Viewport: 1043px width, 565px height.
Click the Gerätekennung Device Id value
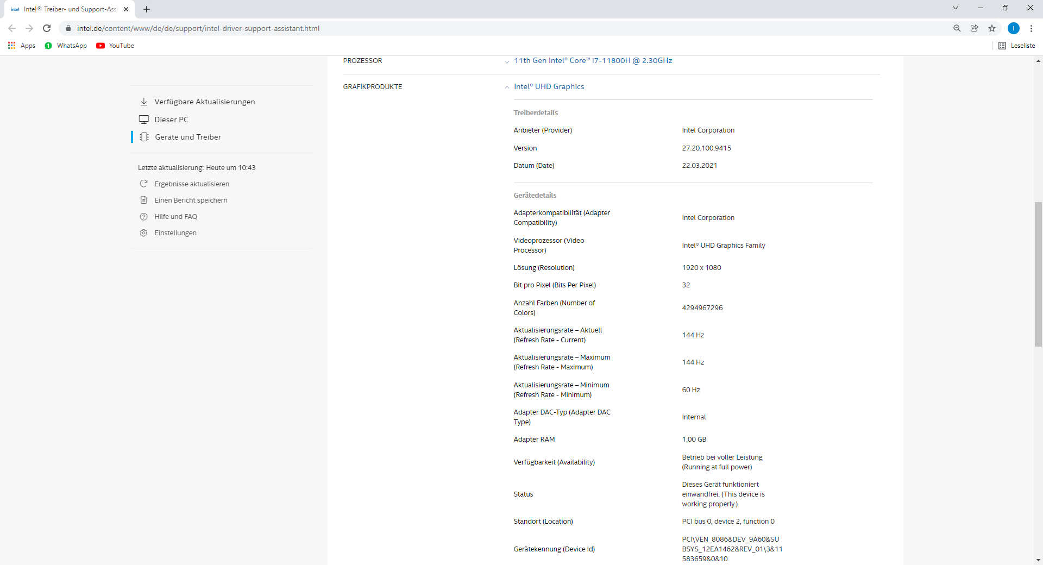tap(732, 549)
